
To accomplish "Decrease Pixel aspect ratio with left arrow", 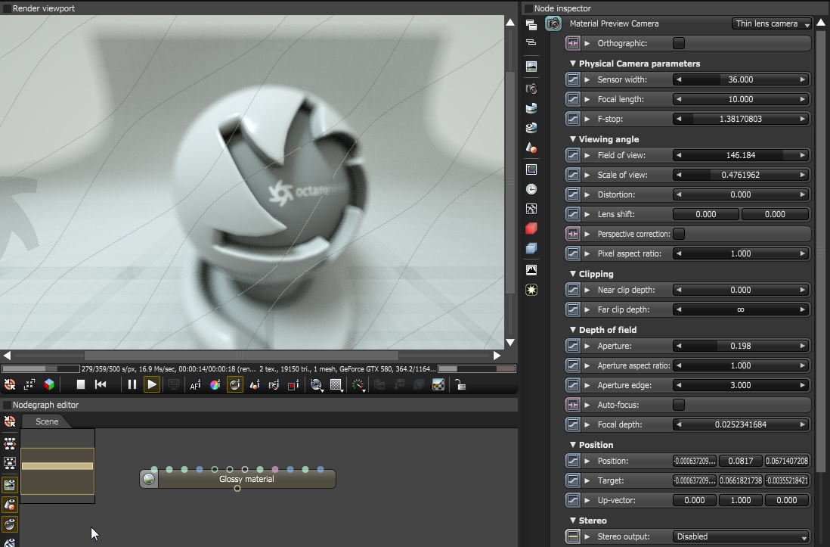I will point(679,253).
